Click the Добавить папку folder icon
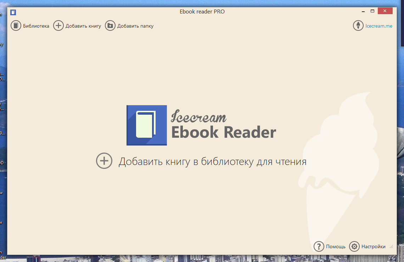Image resolution: width=404 pixels, height=262 pixels. (x=110, y=26)
